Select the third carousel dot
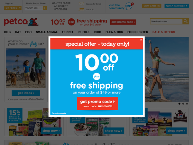The height and width of the screenshot is (145, 193). click(x=187, y=104)
